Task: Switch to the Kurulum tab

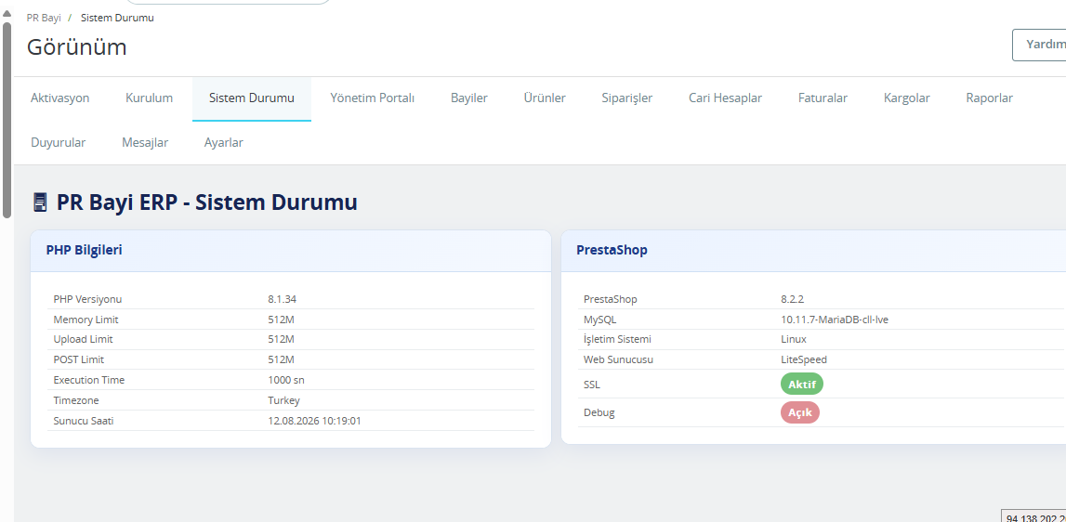Action: 149,98
